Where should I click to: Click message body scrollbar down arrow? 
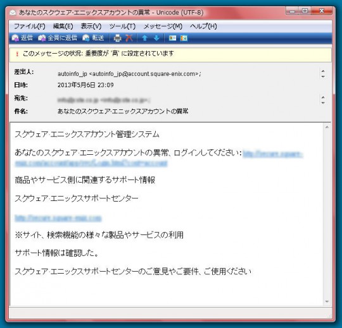pos(327,301)
